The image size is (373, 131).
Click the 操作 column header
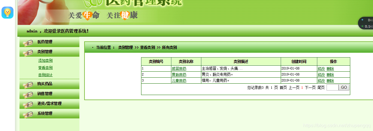(333, 61)
